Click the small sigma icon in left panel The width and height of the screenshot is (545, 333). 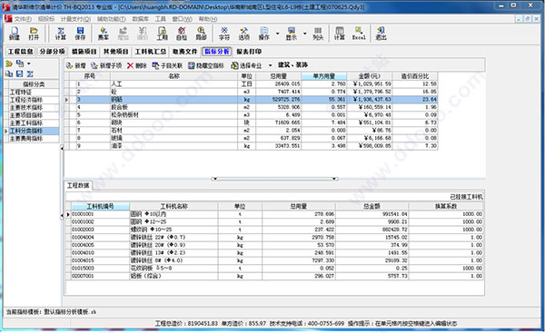click(30, 73)
